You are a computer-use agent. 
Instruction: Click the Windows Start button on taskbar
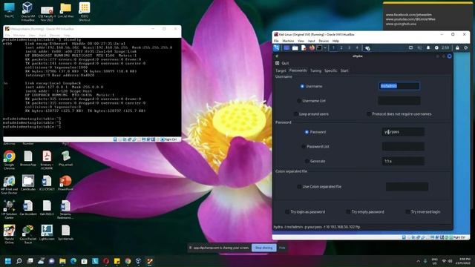[8, 261]
